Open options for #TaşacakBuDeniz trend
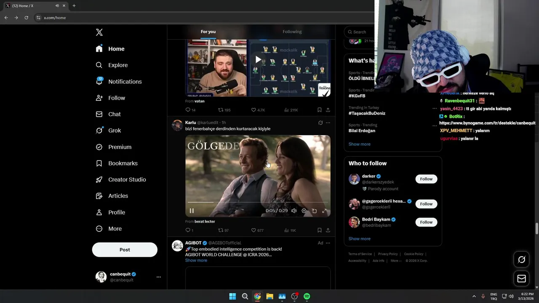Image resolution: width=539 pixels, height=303 pixels. pyautogui.click(x=435, y=108)
